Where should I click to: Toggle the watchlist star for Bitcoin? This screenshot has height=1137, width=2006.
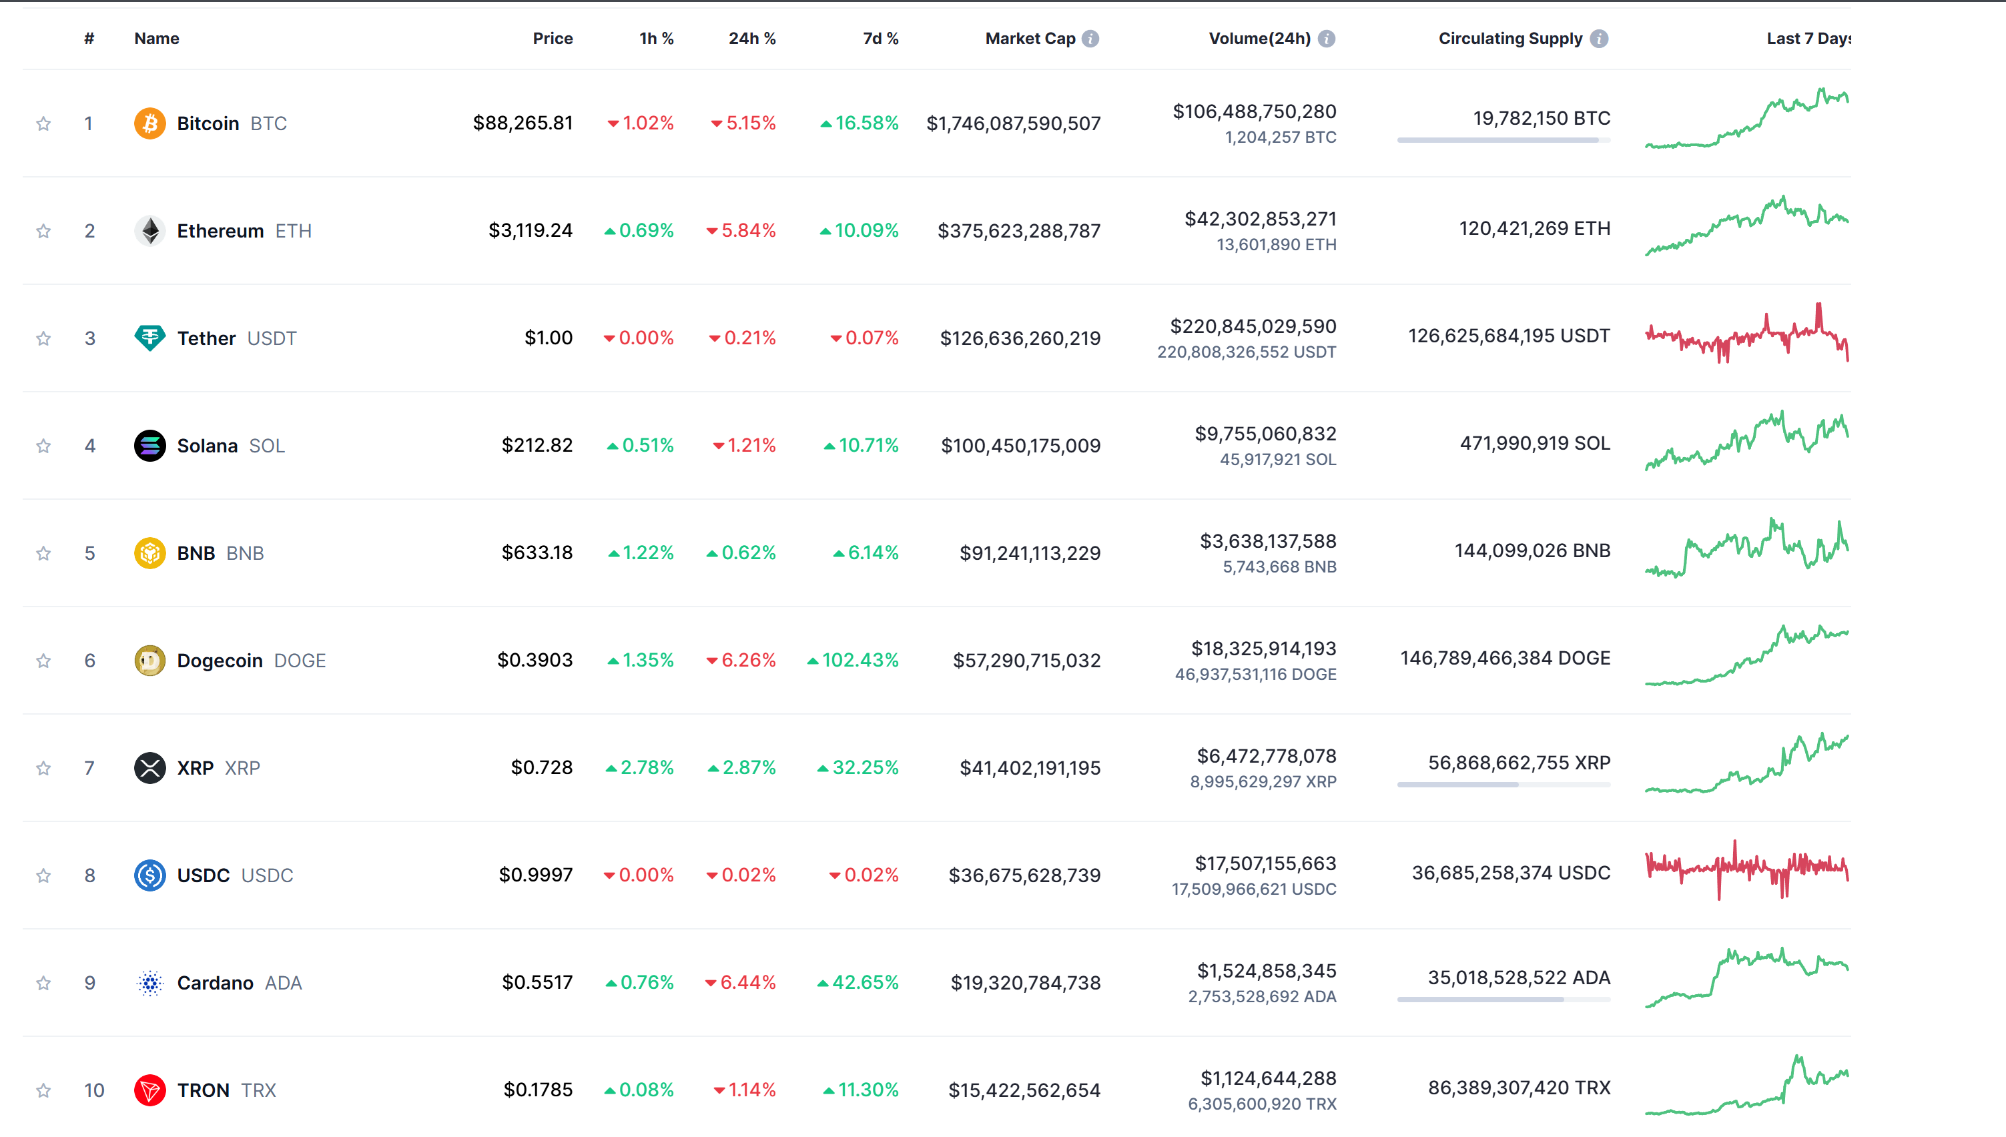[44, 123]
